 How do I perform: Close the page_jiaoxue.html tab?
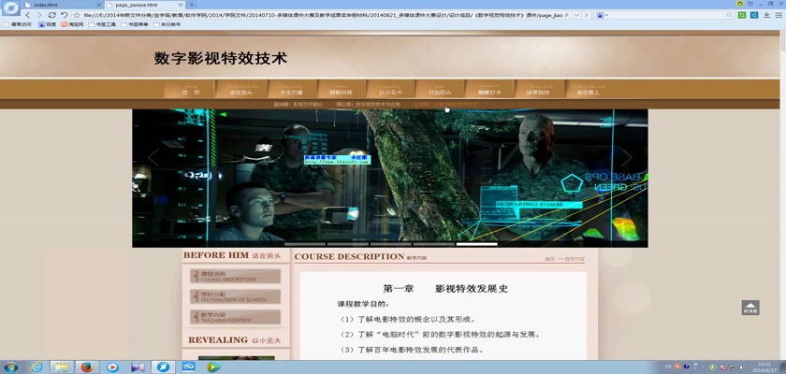(x=181, y=5)
